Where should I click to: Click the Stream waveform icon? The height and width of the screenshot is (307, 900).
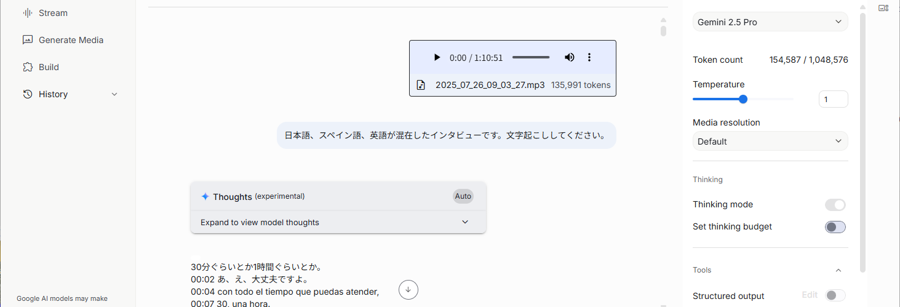click(27, 13)
